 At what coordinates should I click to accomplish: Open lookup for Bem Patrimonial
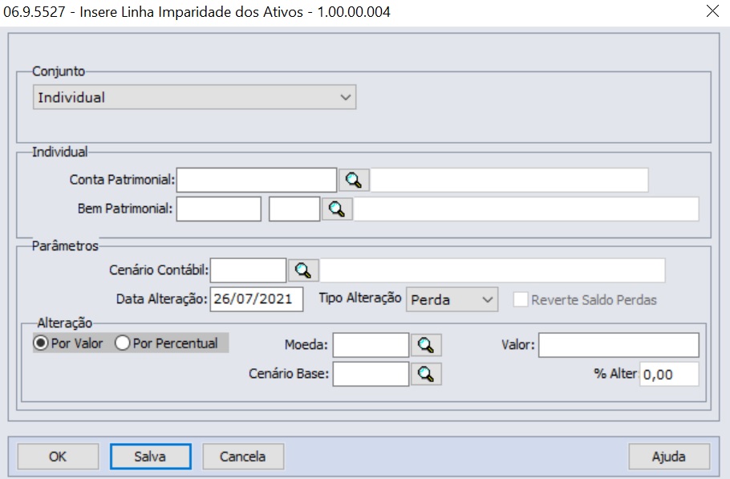(x=337, y=209)
